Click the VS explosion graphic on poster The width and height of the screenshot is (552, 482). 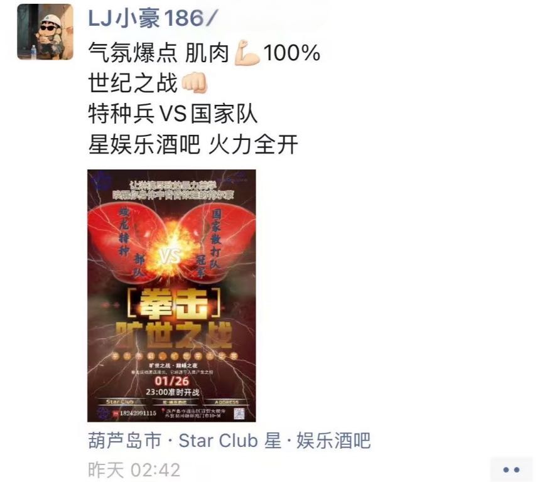coord(172,255)
